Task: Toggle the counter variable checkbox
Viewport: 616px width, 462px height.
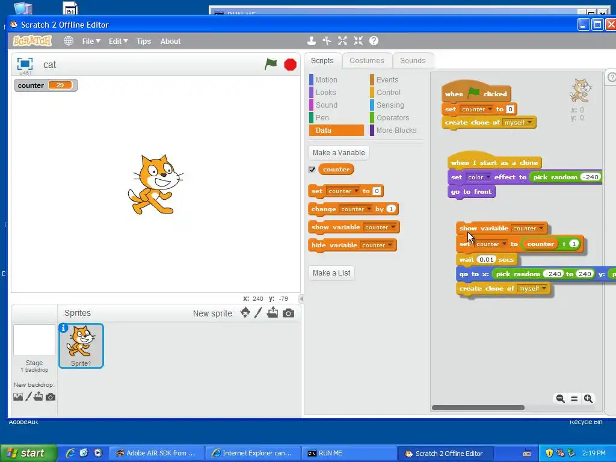Action: point(312,169)
